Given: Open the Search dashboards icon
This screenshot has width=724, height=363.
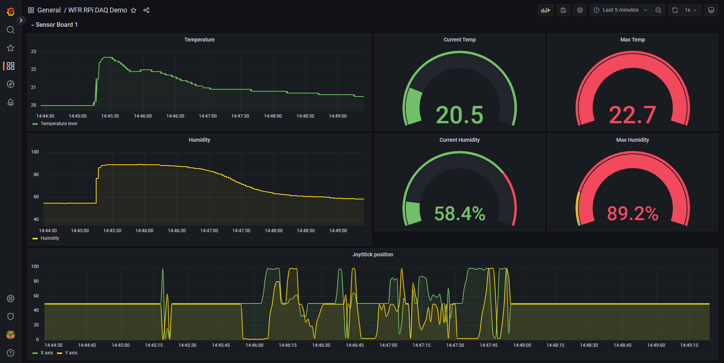Looking at the screenshot, I should [10, 30].
